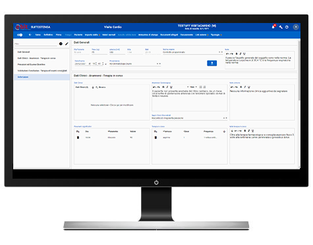
Task: Click the user avatar icon
Action: coord(296,27)
